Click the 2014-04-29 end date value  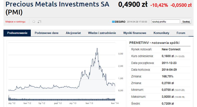pos(169,70)
